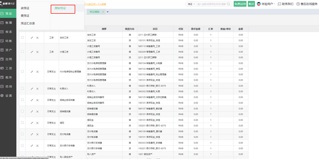Edit the 提现 template with the pencil icon
This screenshot has width=319, height=159.
pos(32,123)
